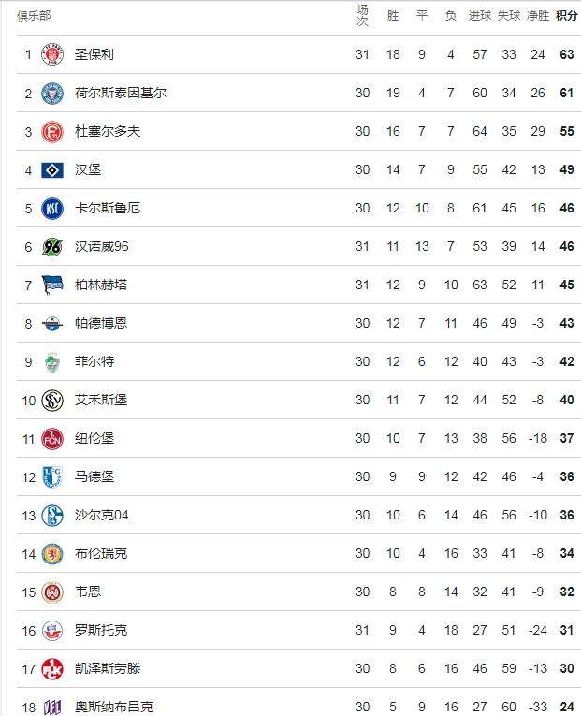Select the 杜塞尔多夫 red crest icon

point(52,132)
